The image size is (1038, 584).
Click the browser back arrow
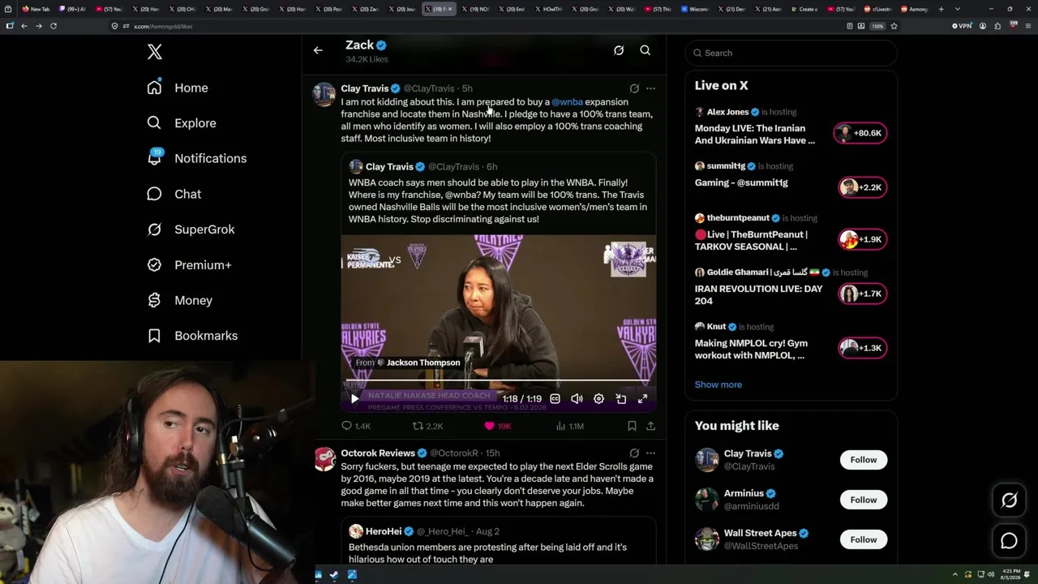(24, 26)
